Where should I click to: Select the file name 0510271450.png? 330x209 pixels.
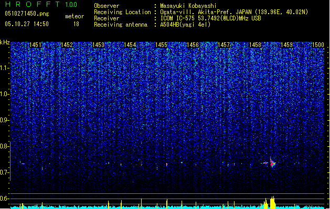(27, 14)
